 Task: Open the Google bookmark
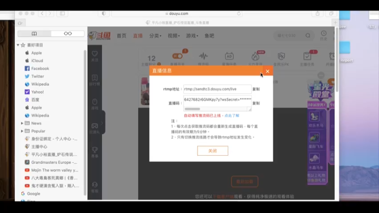pos(30,194)
